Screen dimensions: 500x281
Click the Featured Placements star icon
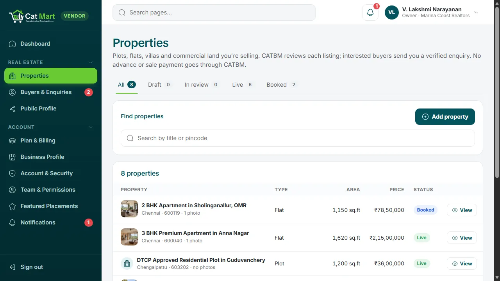tap(12, 206)
